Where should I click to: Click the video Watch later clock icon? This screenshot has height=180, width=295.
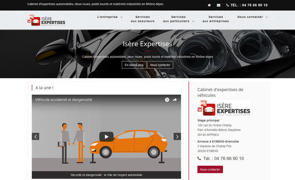click(x=167, y=100)
